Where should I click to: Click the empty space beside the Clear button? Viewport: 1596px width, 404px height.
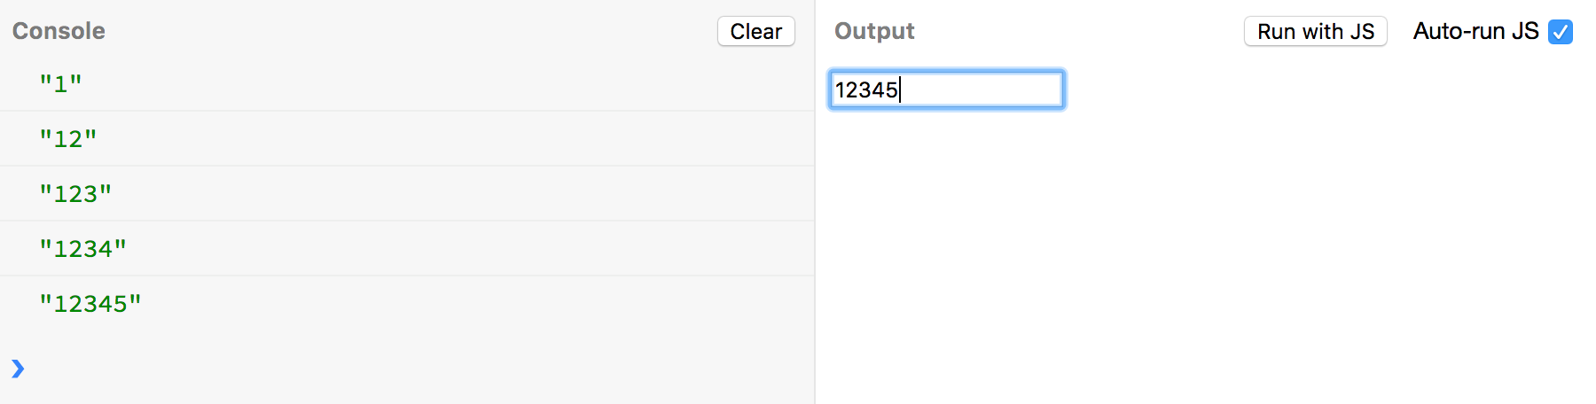click(408, 31)
